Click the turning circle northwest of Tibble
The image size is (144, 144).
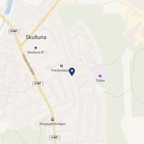[95, 61]
